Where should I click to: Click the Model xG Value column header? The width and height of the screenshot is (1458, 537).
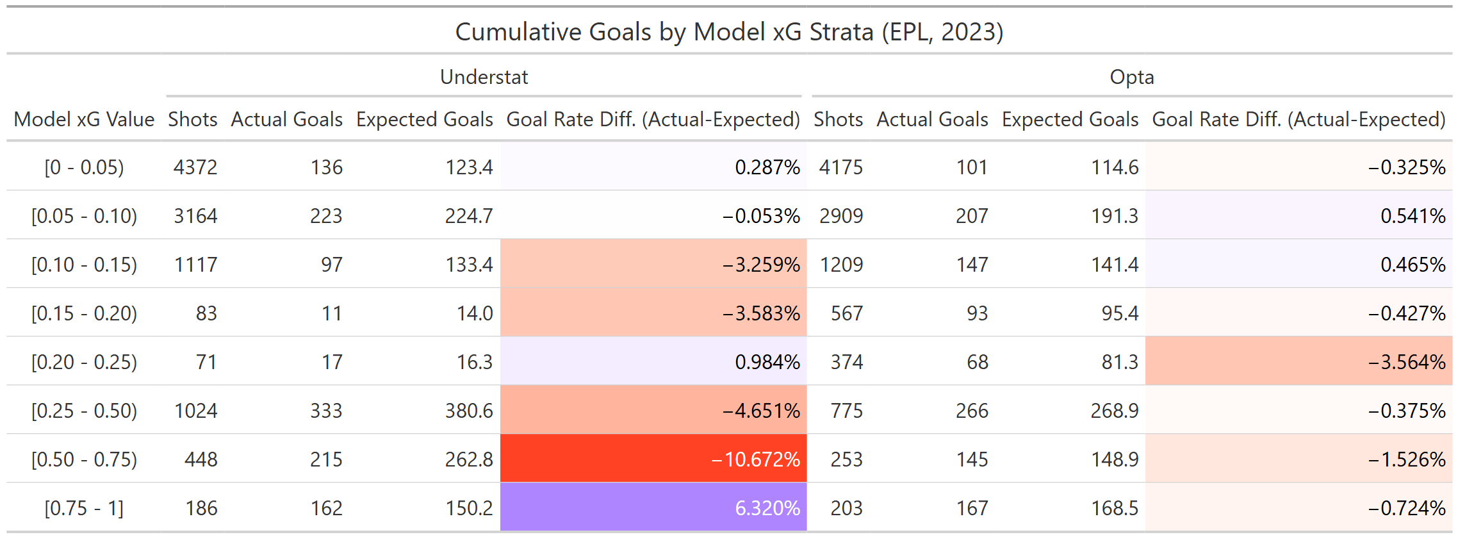[84, 120]
